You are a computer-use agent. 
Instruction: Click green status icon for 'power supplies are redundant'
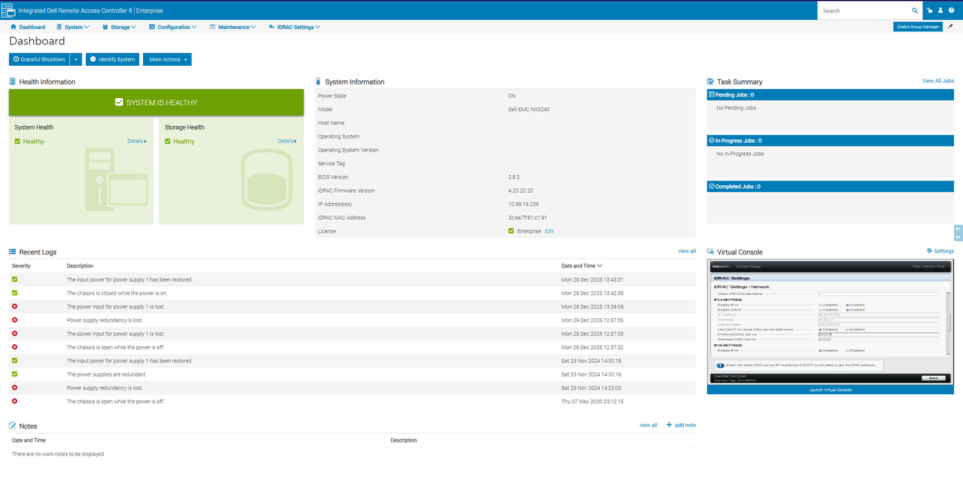14,374
